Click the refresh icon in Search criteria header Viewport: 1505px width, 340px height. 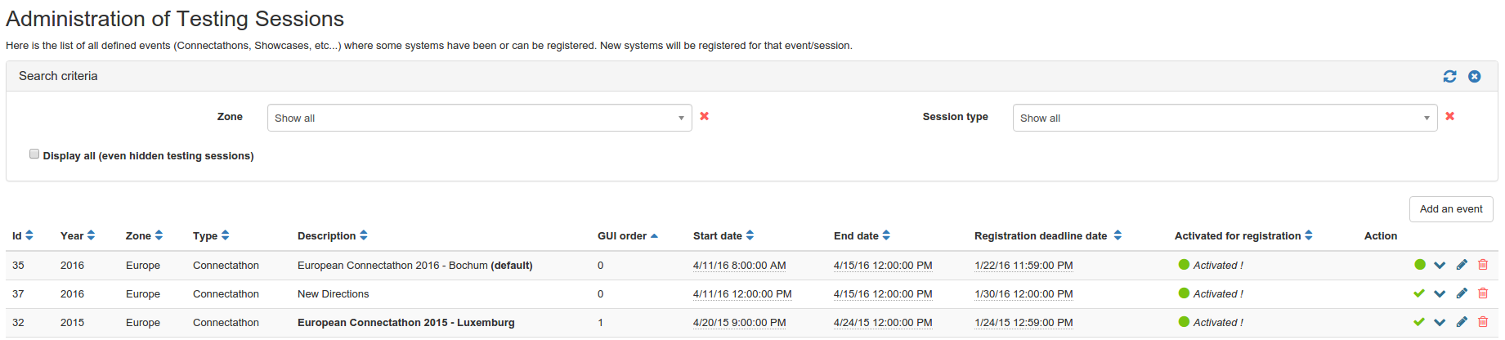(1449, 76)
